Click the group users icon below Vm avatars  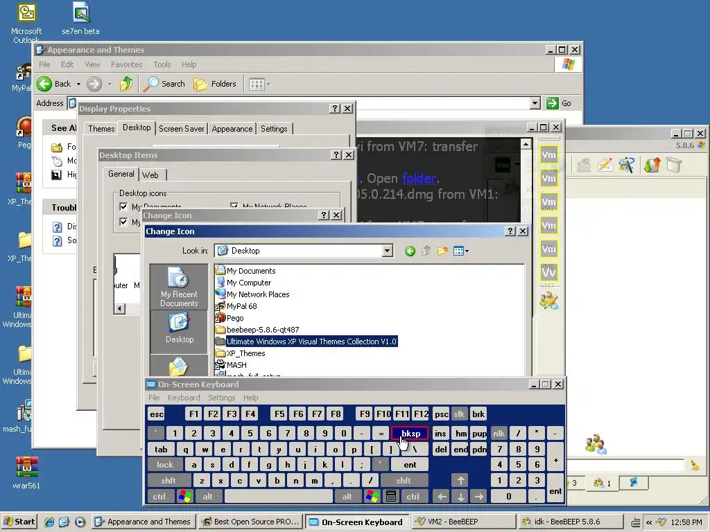point(549,301)
